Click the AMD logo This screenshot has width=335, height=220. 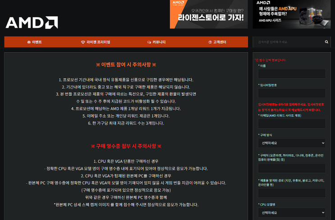(32, 22)
